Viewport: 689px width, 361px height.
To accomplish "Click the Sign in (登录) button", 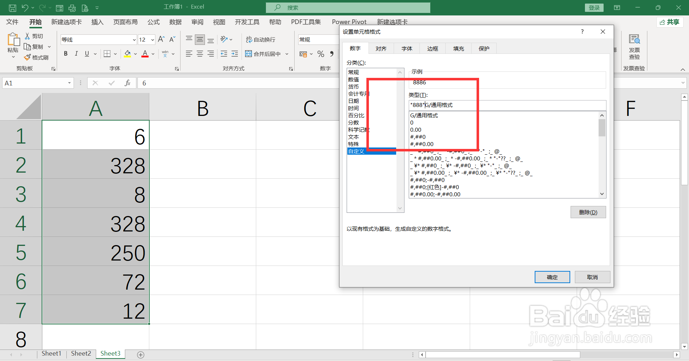I will click(x=594, y=8).
